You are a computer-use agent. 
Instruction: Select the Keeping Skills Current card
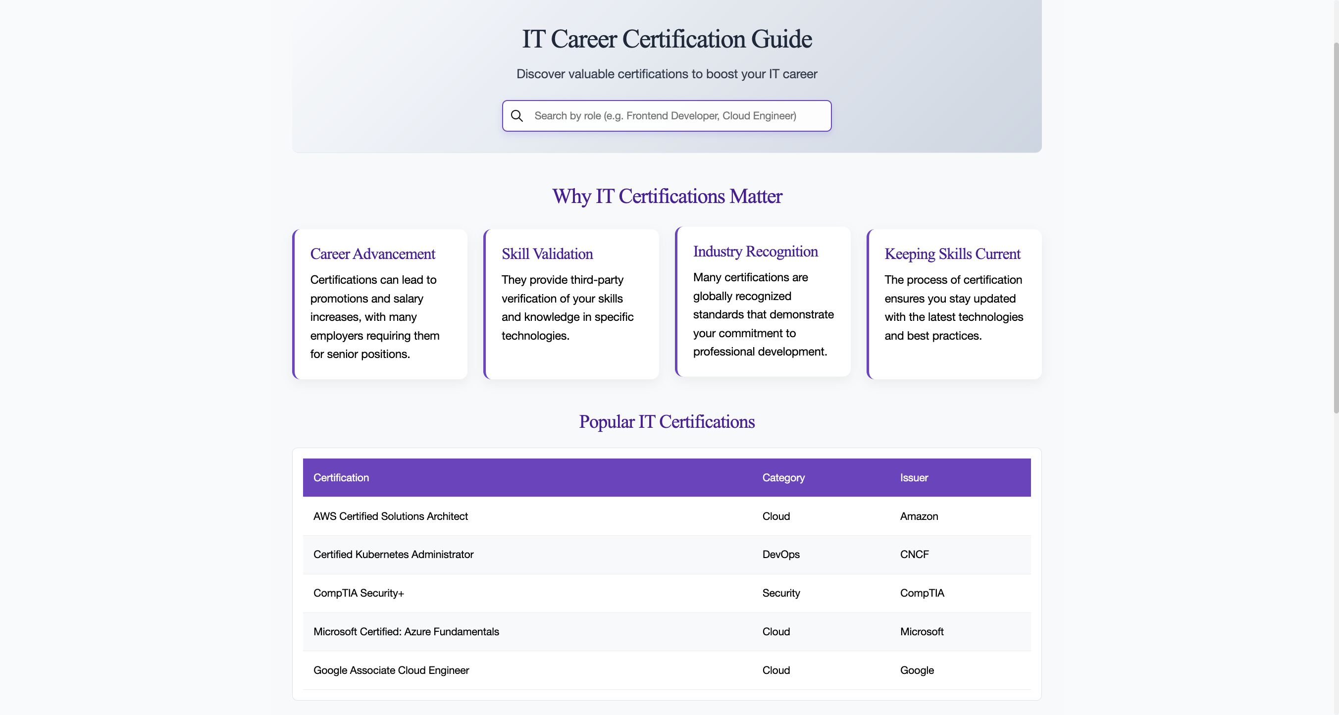coord(954,304)
